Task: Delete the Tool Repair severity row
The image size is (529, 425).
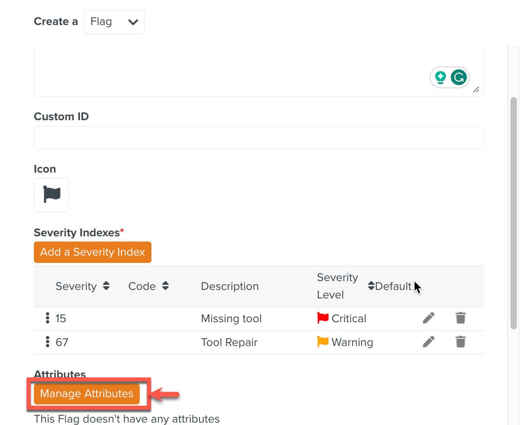Action: 460,342
